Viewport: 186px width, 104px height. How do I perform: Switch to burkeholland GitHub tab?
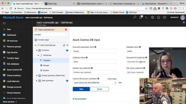click(92, 4)
